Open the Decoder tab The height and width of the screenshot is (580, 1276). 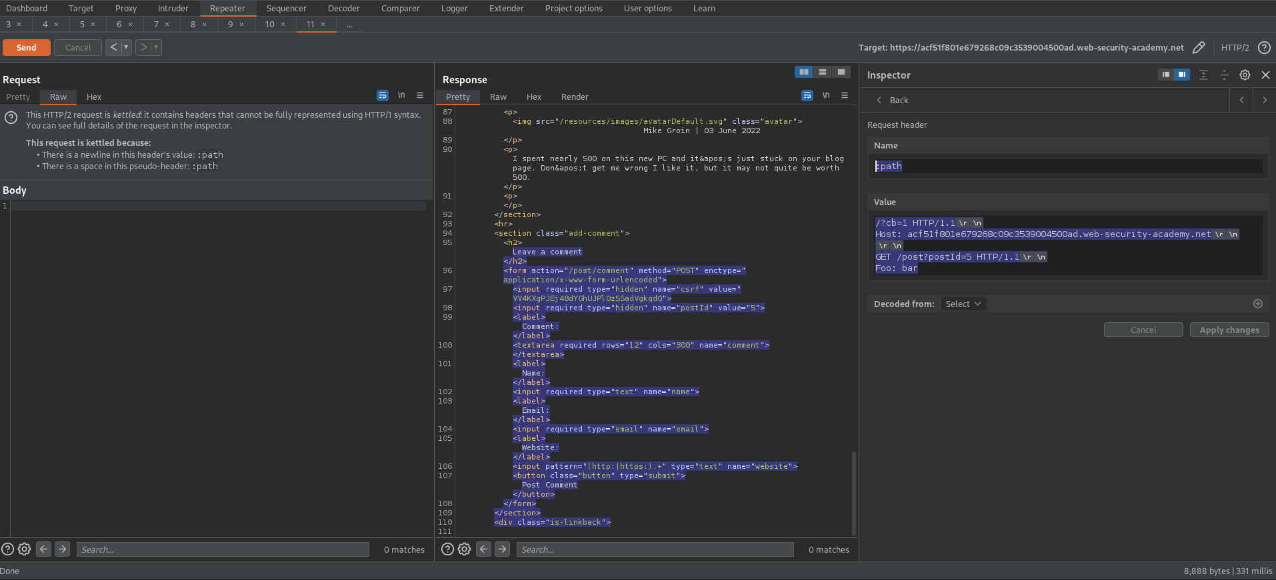(343, 8)
